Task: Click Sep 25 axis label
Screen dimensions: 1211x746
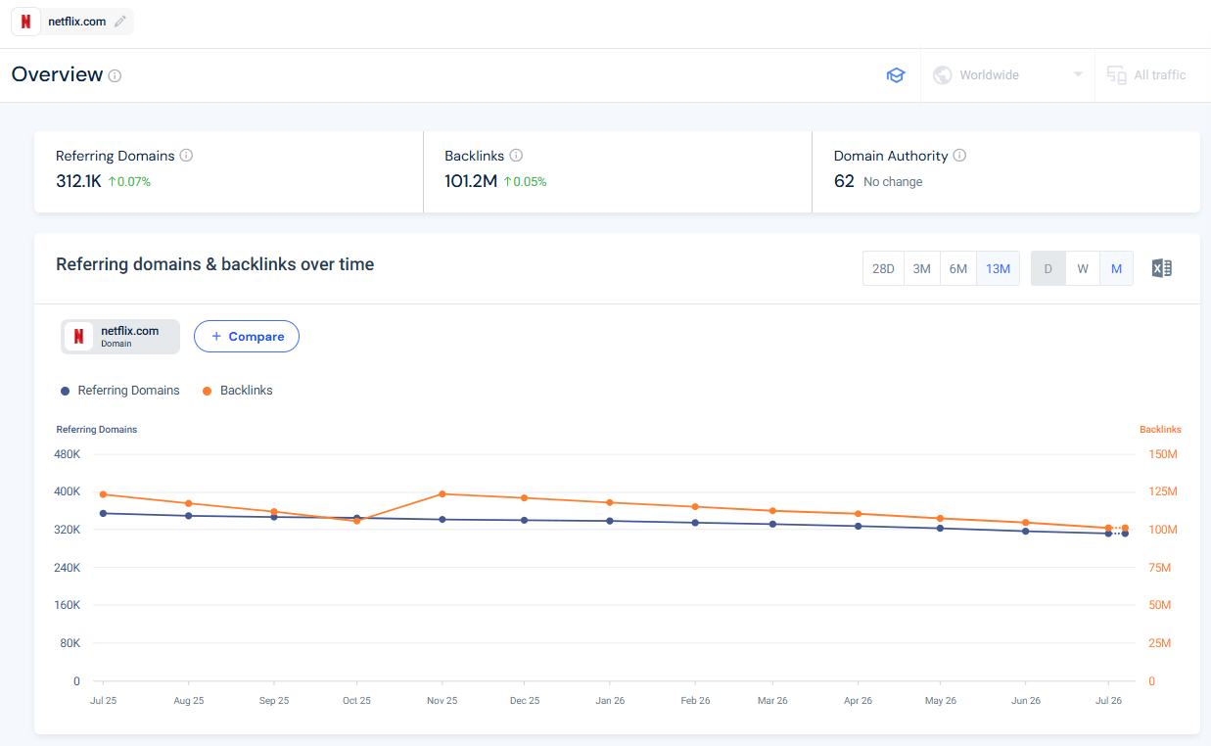Action: tap(274, 701)
